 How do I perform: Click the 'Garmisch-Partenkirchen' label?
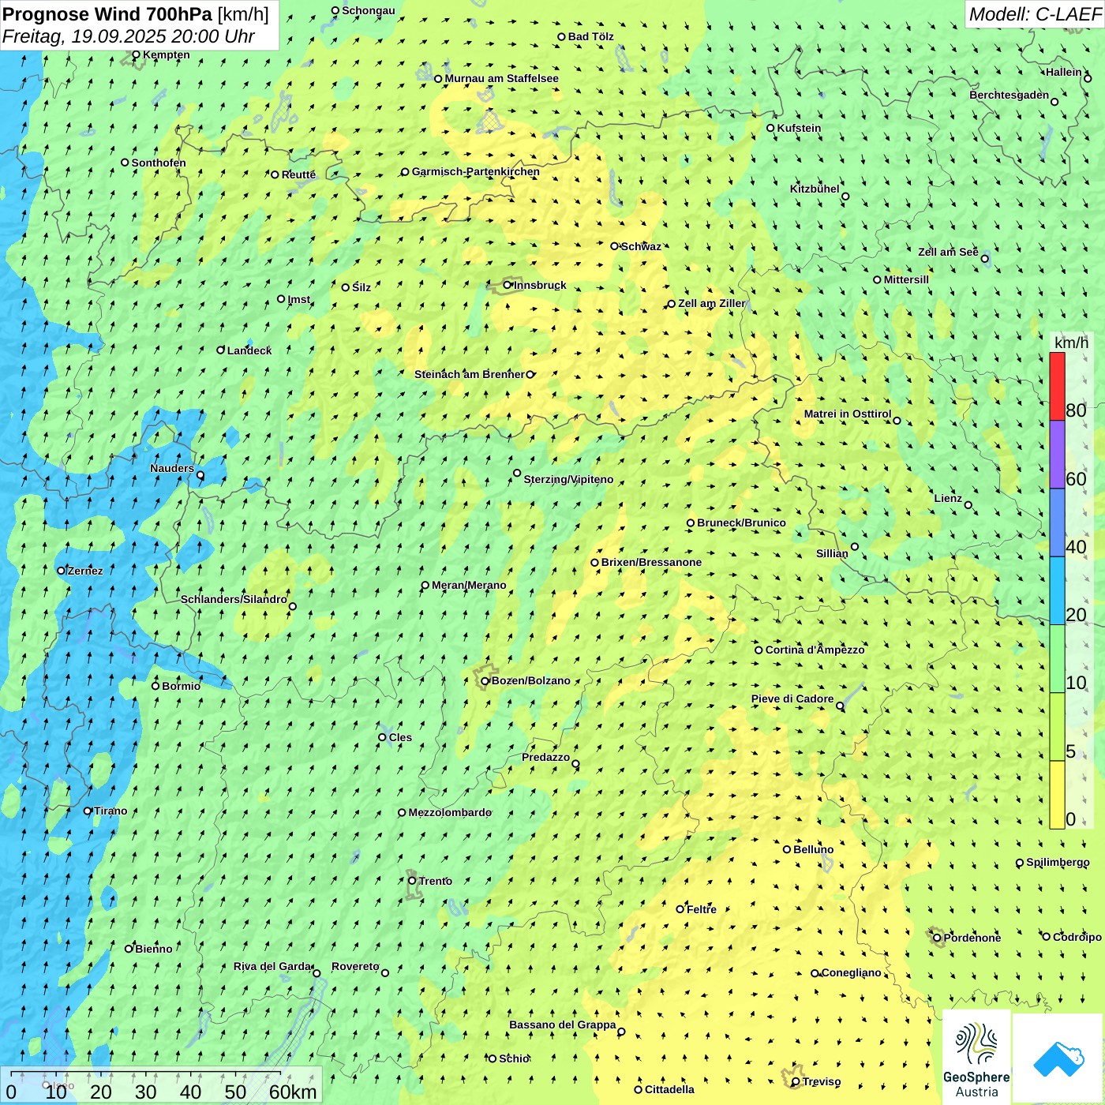476,171
